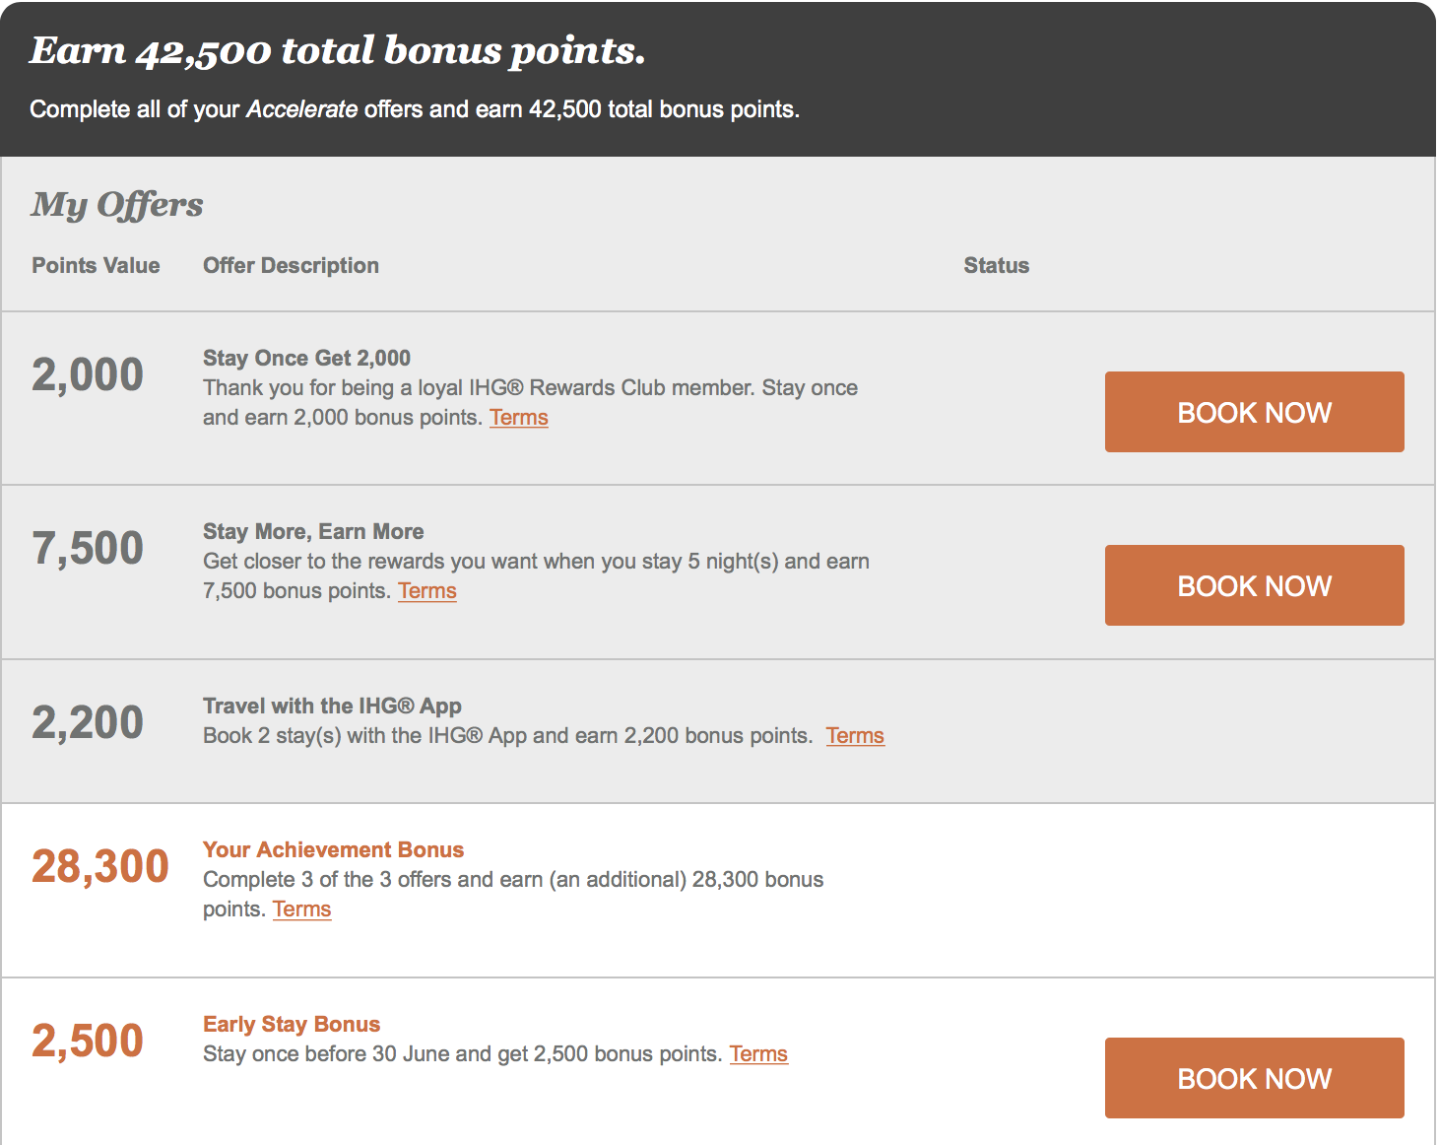The width and height of the screenshot is (1439, 1145).
Task: Click the Offer Description column header
Action: 291,265
